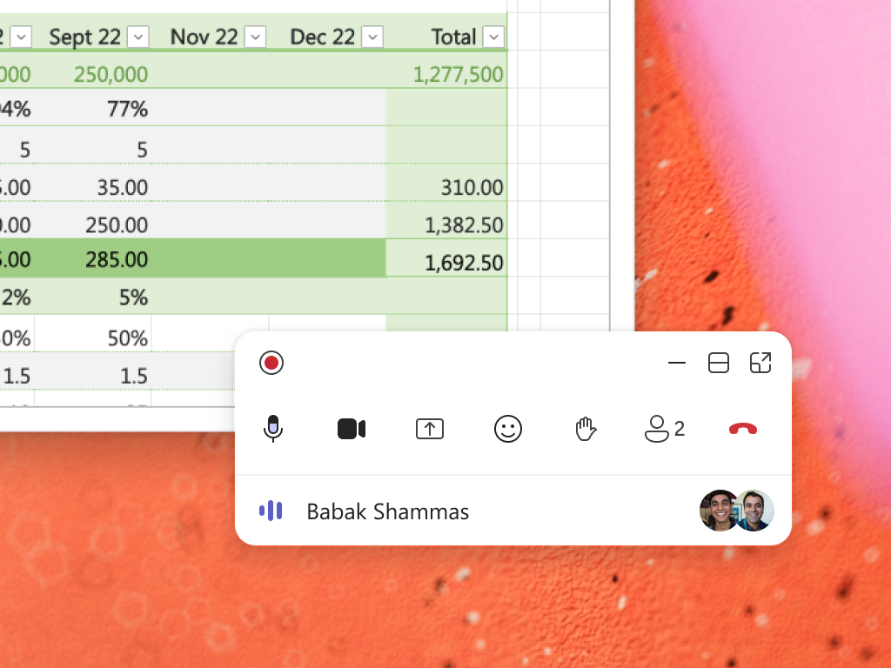The width and height of the screenshot is (891, 668).
Task: Open the reactions emoji picker
Action: click(508, 429)
